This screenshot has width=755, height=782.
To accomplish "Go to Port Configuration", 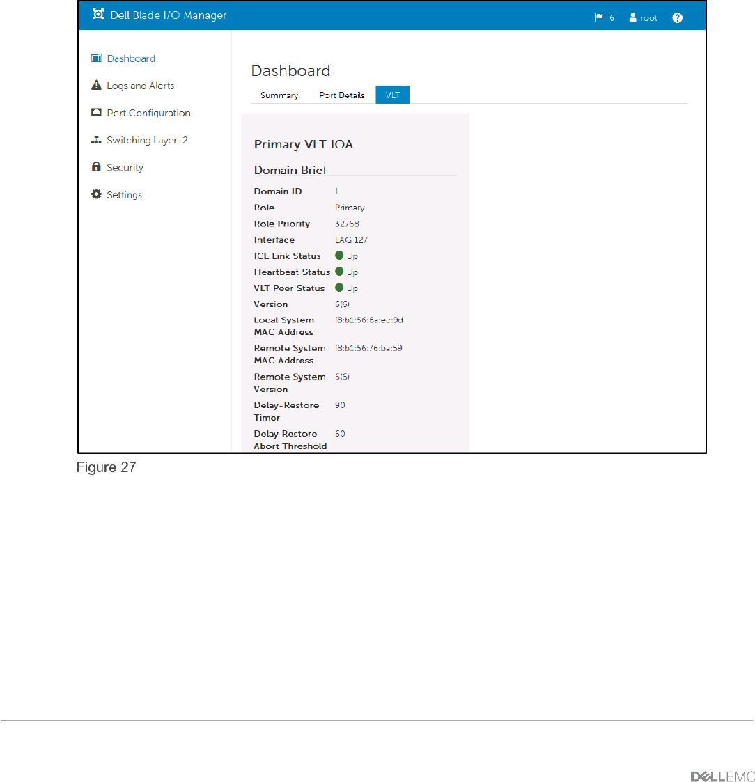I will pyautogui.click(x=148, y=114).
